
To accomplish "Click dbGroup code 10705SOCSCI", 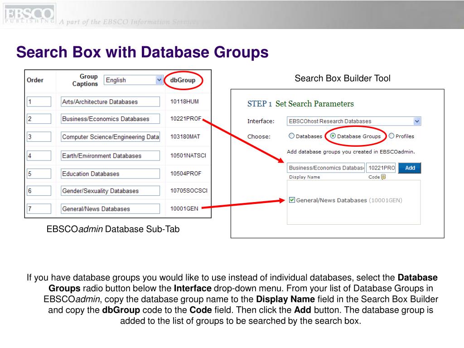I will coord(189,191).
